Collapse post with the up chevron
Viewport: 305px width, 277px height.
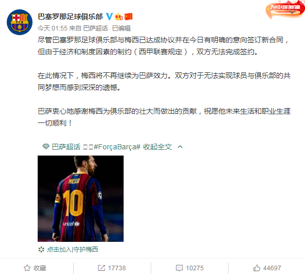(x=180, y=147)
